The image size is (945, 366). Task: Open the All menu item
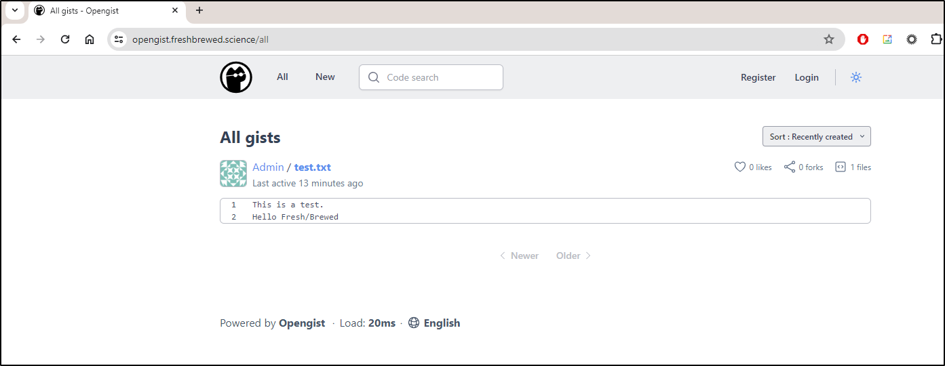[282, 77]
